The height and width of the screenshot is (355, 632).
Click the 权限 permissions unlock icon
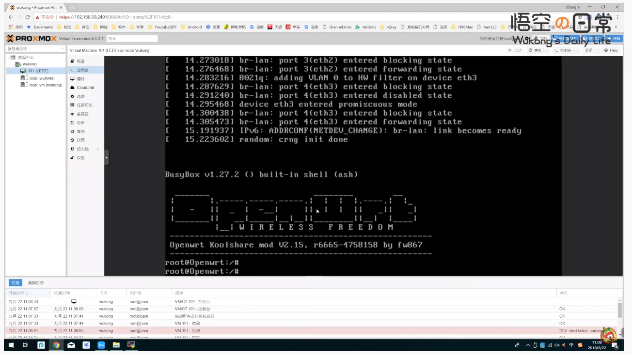(72, 158)
